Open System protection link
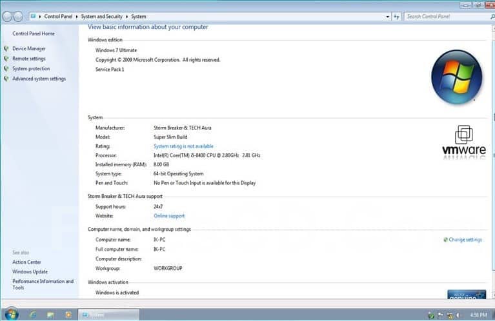Viewport: 495px width, 321px height. coord(31,69)
